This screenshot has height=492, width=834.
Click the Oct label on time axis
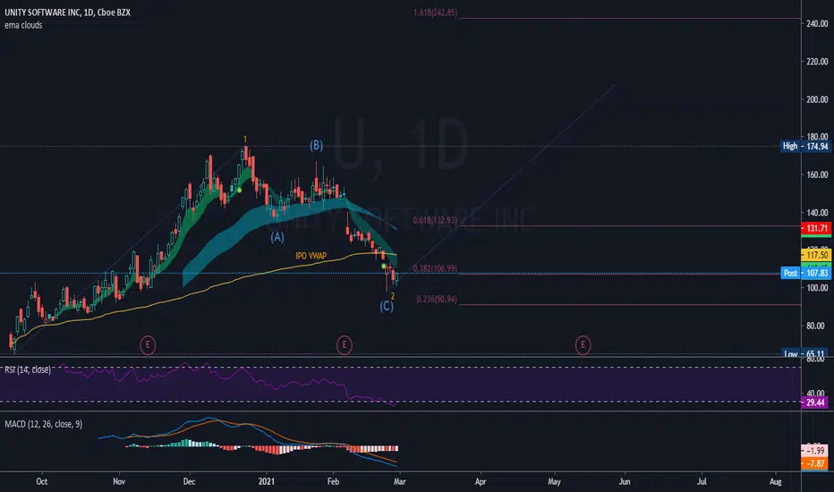41,481
